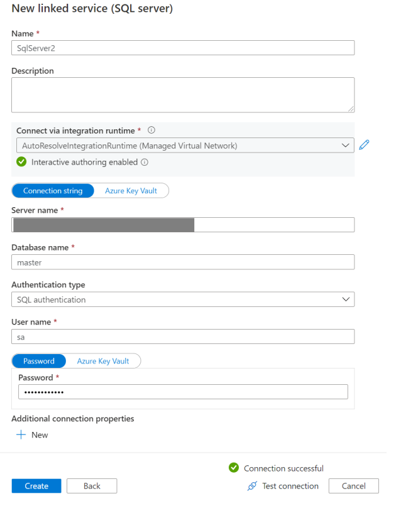Click the pencil edit integration runtime icon
The height and width of the screenshot is (506, 396).
(x=364, y=146)
